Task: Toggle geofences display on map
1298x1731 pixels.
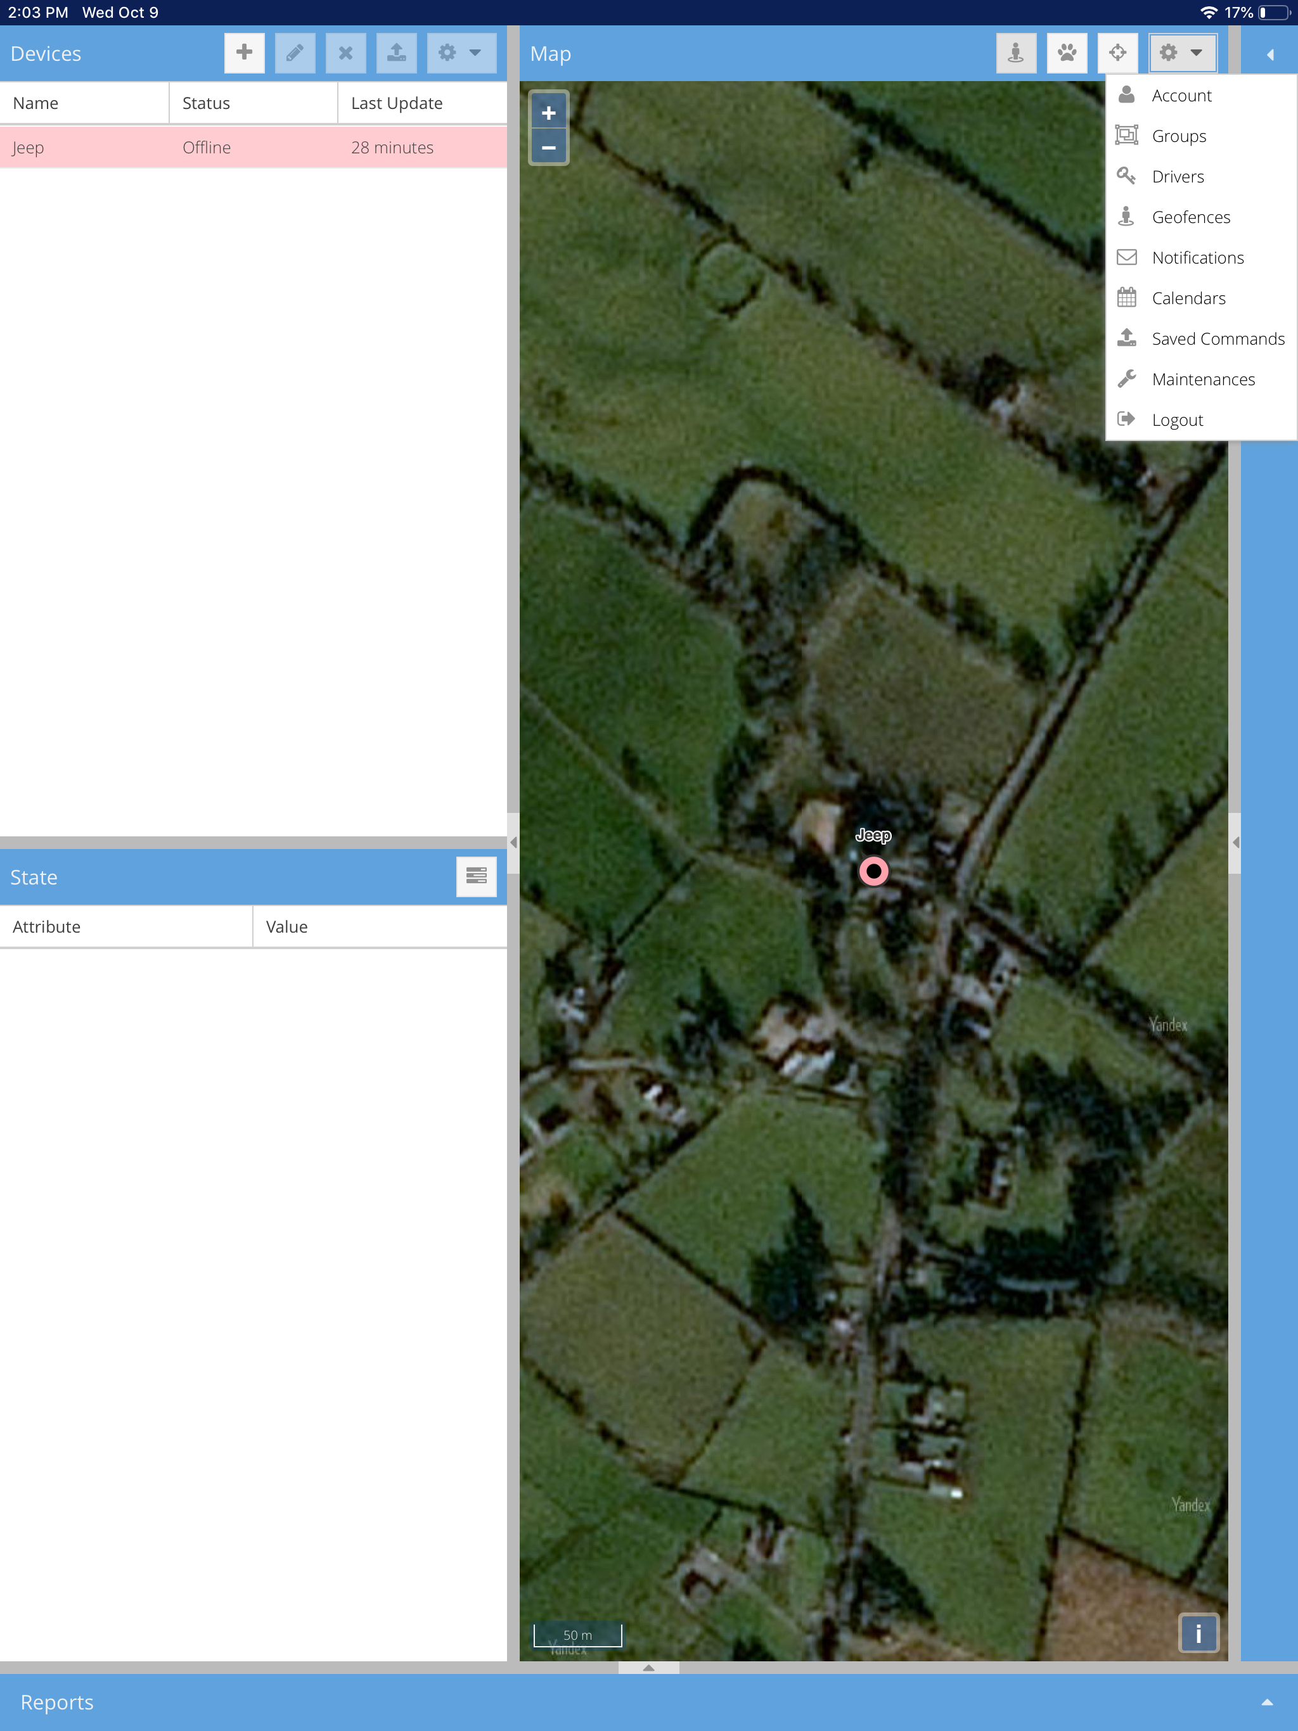Action: 1015,53
